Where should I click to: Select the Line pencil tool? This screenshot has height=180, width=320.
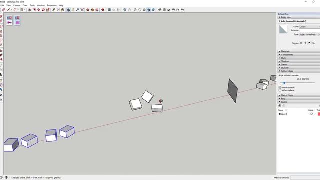pos(8,10)
